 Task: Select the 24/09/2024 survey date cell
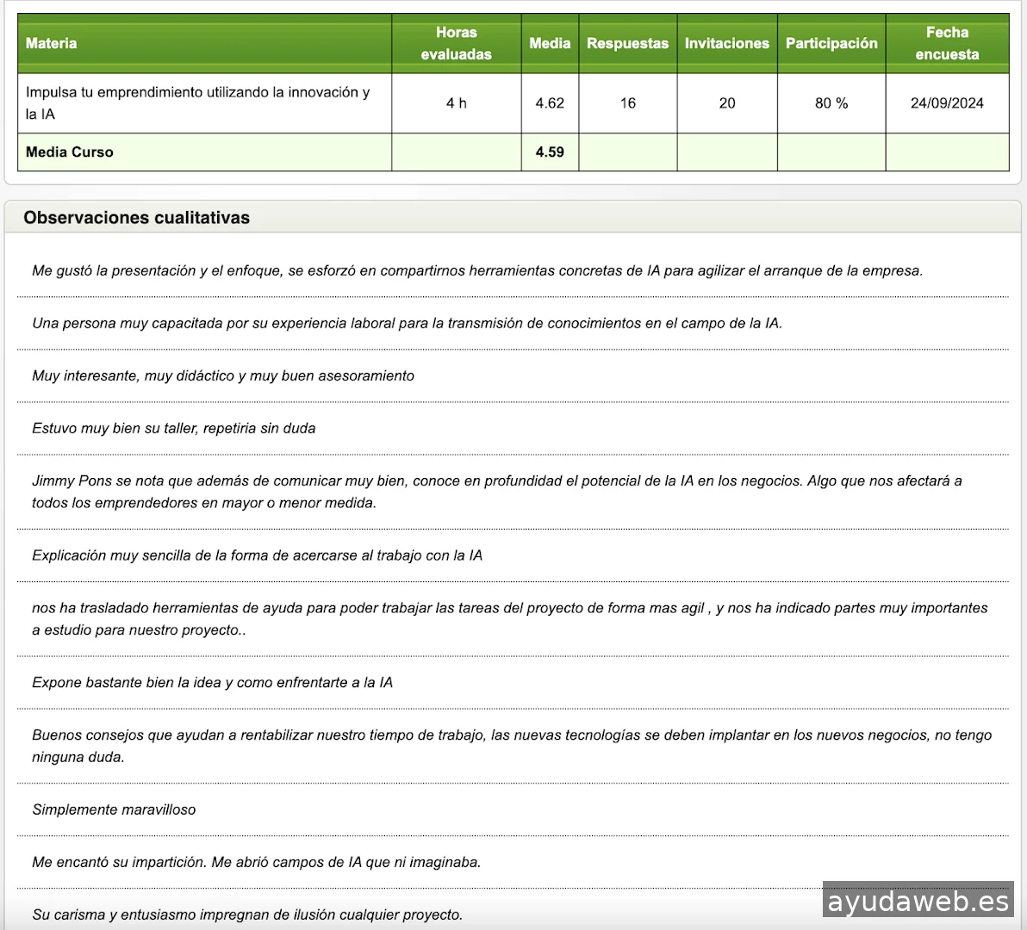(x=947, y=103)
